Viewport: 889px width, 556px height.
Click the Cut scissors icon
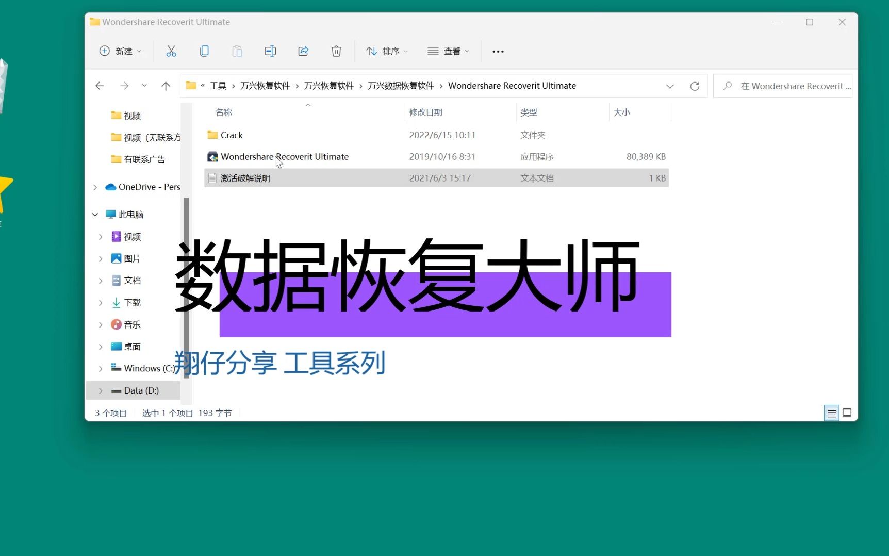point(171,51)
